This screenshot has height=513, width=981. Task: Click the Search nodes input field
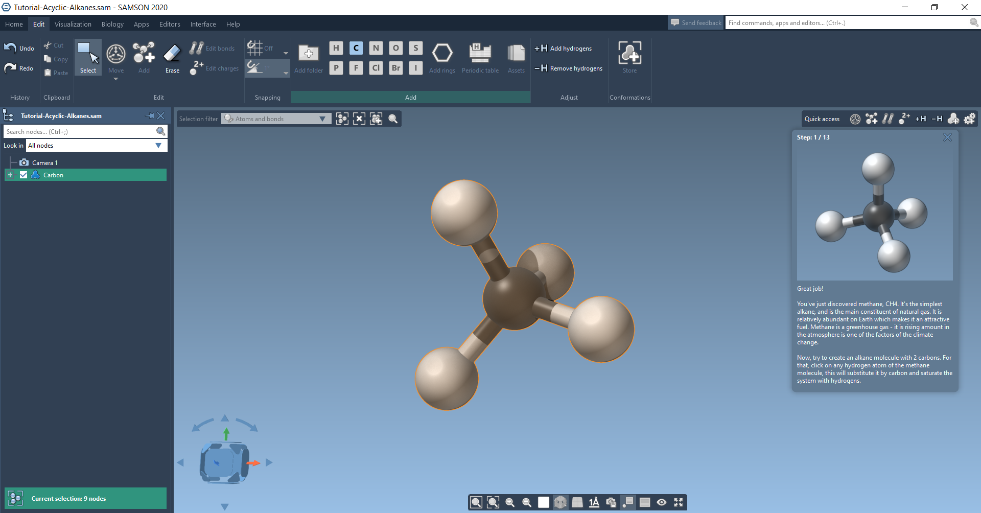tap(80, 132)
